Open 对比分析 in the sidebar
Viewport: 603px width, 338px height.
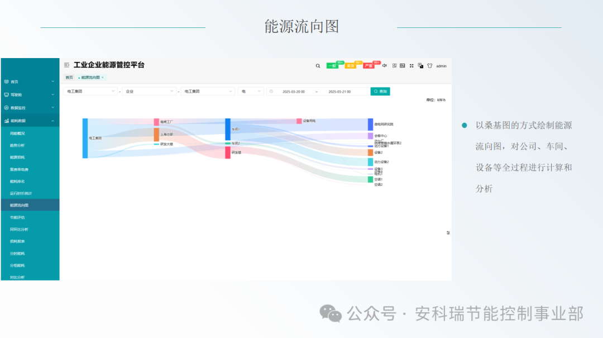pyautogui.click(x=30, y=277)
